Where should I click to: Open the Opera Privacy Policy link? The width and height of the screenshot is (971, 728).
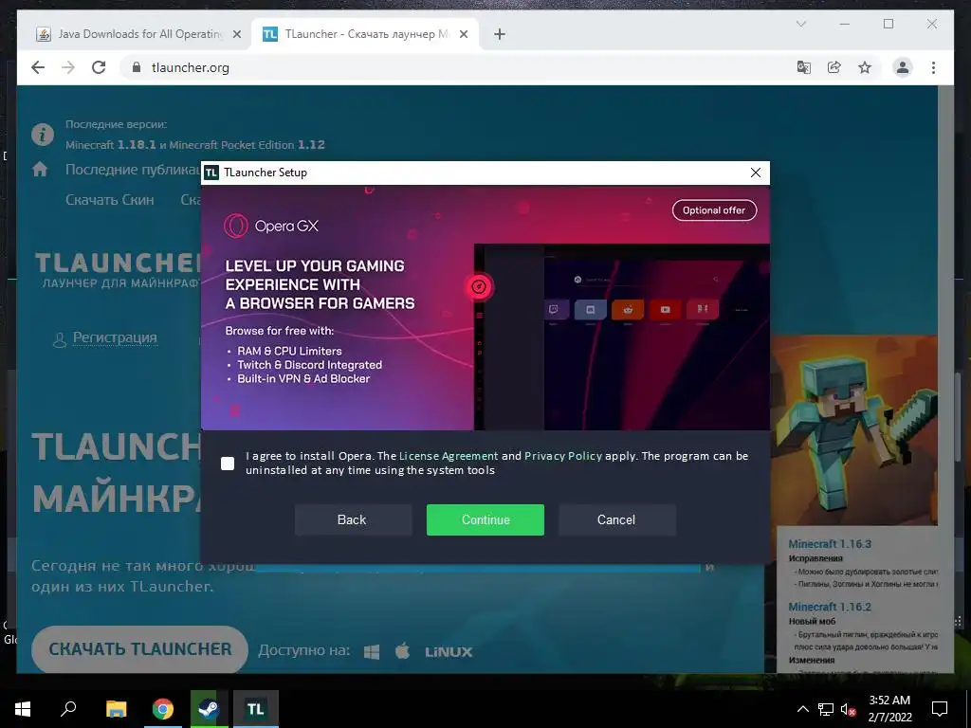563,456
